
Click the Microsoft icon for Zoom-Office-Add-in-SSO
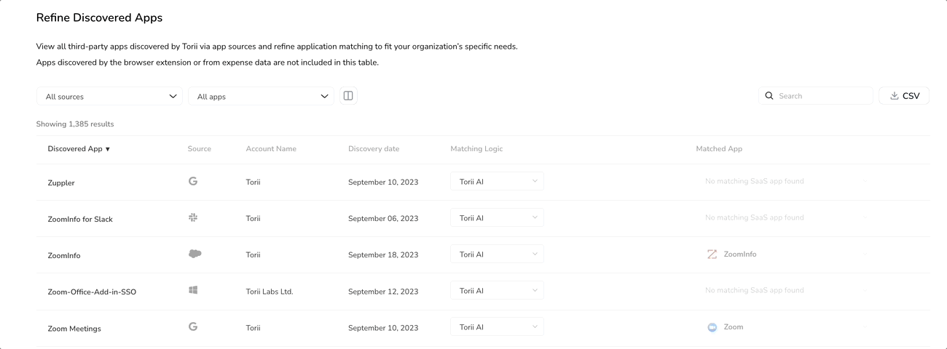[193, 290]
